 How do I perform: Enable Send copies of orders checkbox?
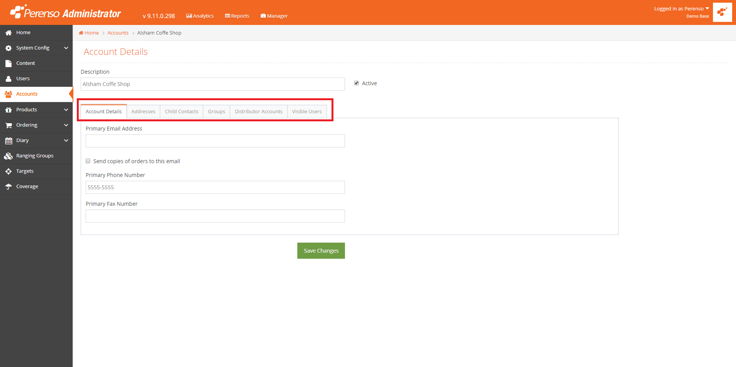88,161
